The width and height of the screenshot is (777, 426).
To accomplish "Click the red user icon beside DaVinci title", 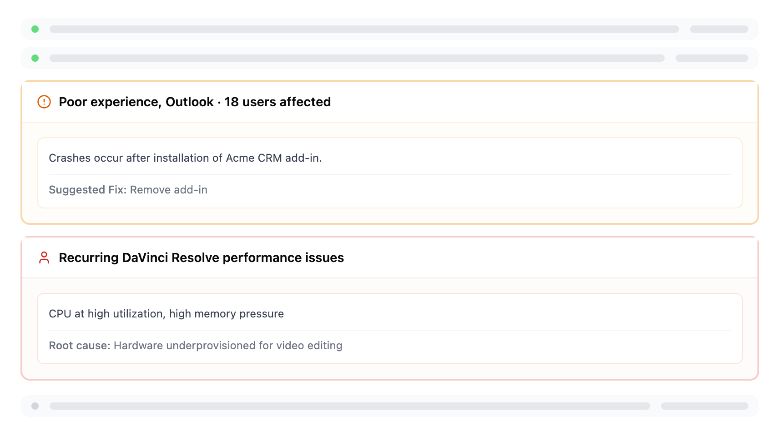I will click(44, 258).
